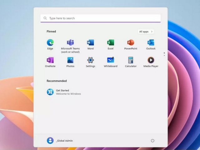Open the Microsoft Edge browser

[50, 43]
